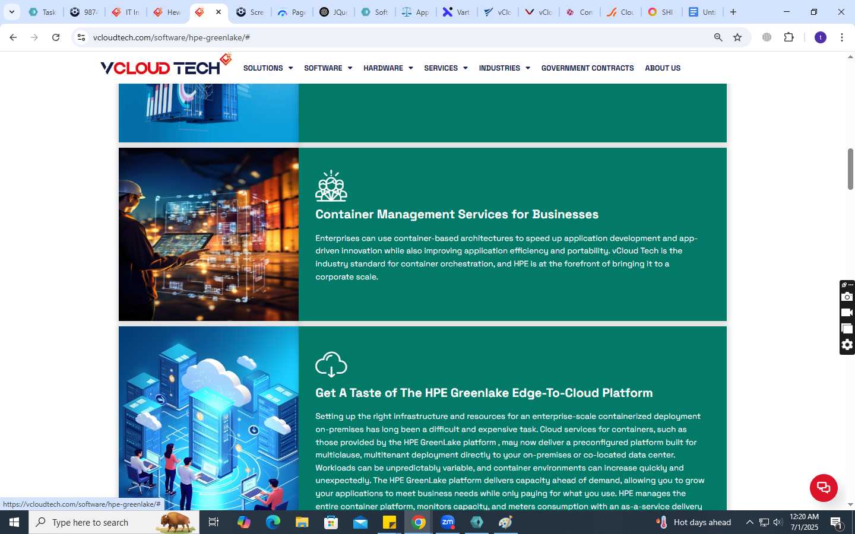
Task: Open the Hot days ahead weather widget
Action: pos(693,522)
